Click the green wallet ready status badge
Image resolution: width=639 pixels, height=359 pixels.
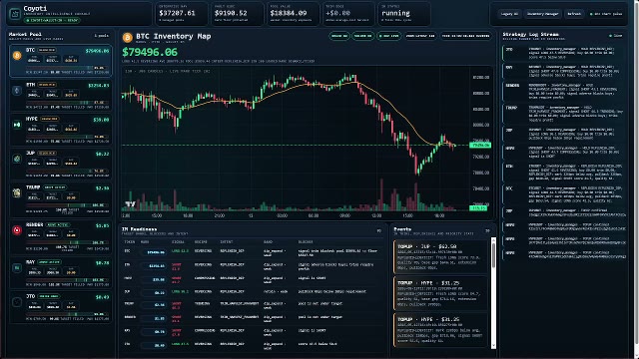pos(52,20)
